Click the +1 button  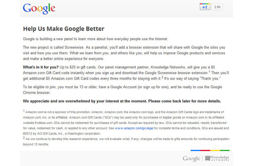point(205,7)
